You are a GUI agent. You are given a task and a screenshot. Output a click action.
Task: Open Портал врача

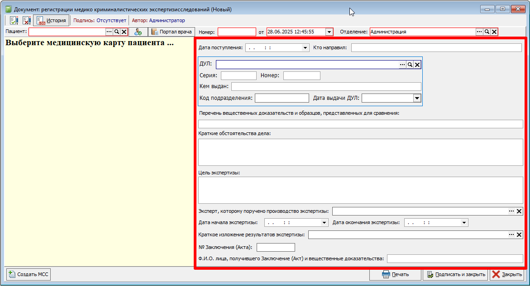click(172, 32)
